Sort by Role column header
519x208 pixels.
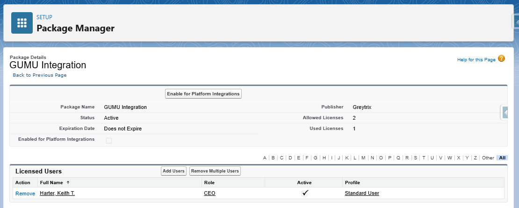pos(209,183)
